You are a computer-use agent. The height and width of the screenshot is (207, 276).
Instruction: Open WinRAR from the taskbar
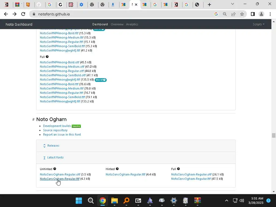click(198, 201)
